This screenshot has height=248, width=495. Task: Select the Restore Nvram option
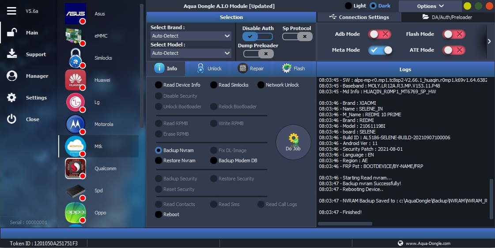pyautogui.click(x=175, y=160)
